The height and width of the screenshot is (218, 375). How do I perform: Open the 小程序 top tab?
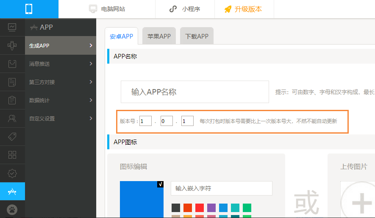(x=185, y=9)
